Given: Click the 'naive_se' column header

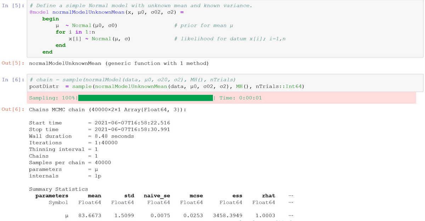Looking at the screenshot, I should pos(157,196).
